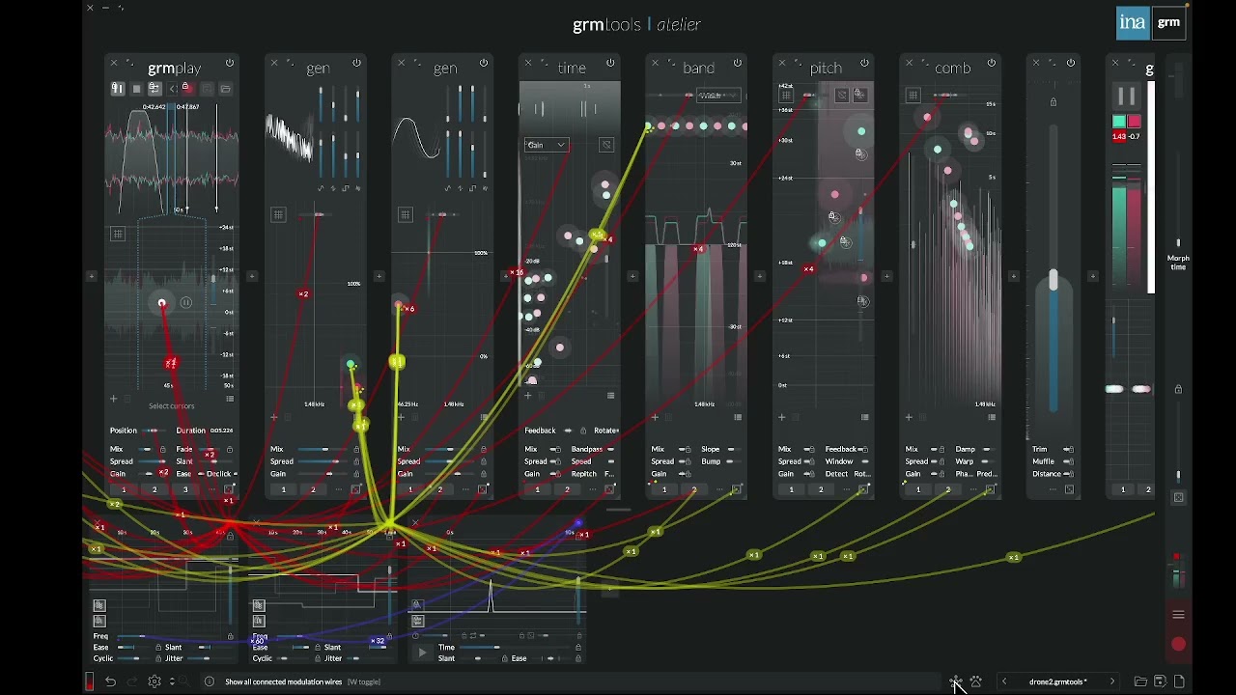
Task: Click red record circle on right sidebar
Action: [x=1178, y=644]
